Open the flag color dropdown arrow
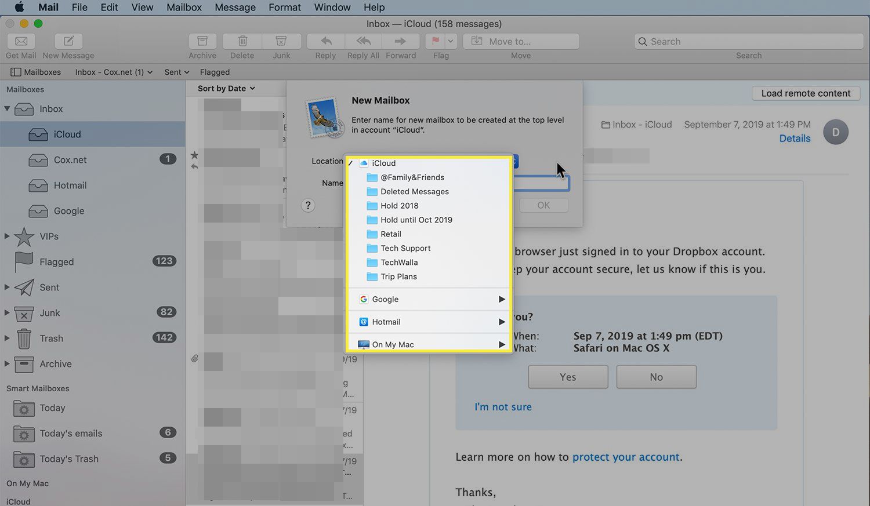Image resolution: width=870 pixels, height=506 pixels. 451,41
